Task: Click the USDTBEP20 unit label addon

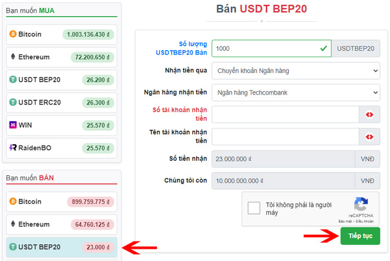Action: click(x=355, y=48)
